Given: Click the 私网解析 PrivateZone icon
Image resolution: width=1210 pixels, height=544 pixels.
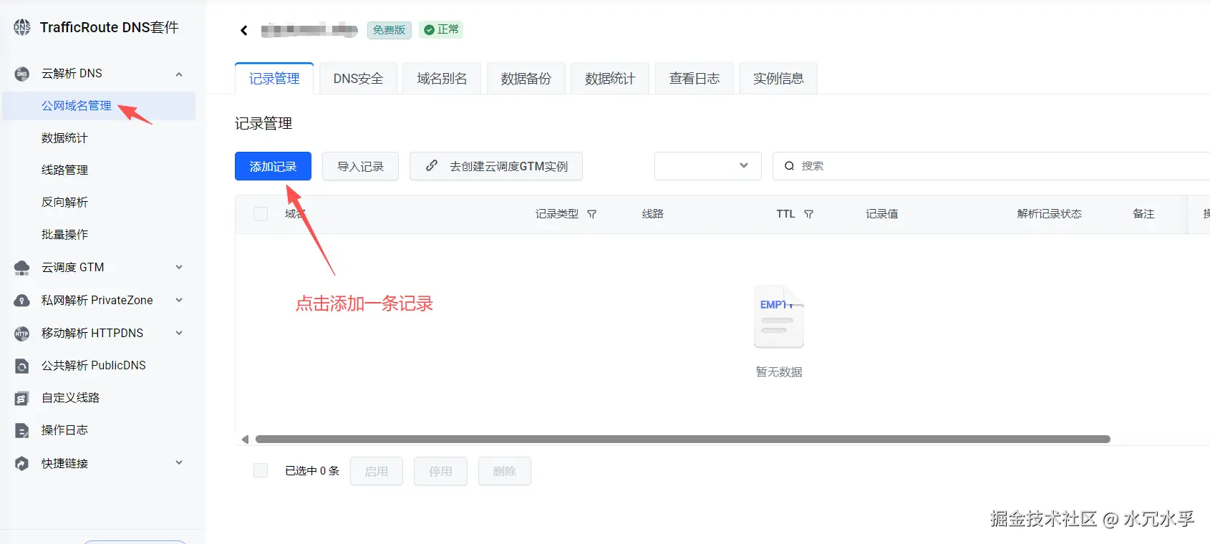Looking at the screenshot, I should point(22,301).
